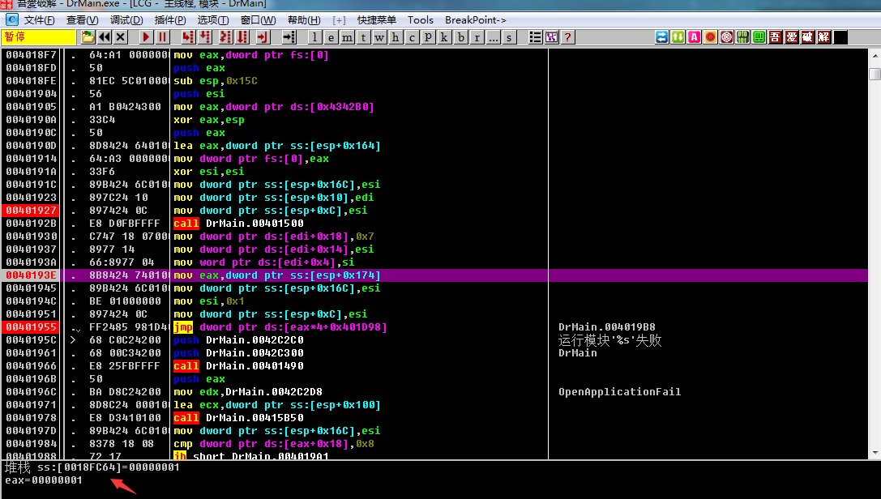Open the 查看(V) menu

click(x=82, y=20)
